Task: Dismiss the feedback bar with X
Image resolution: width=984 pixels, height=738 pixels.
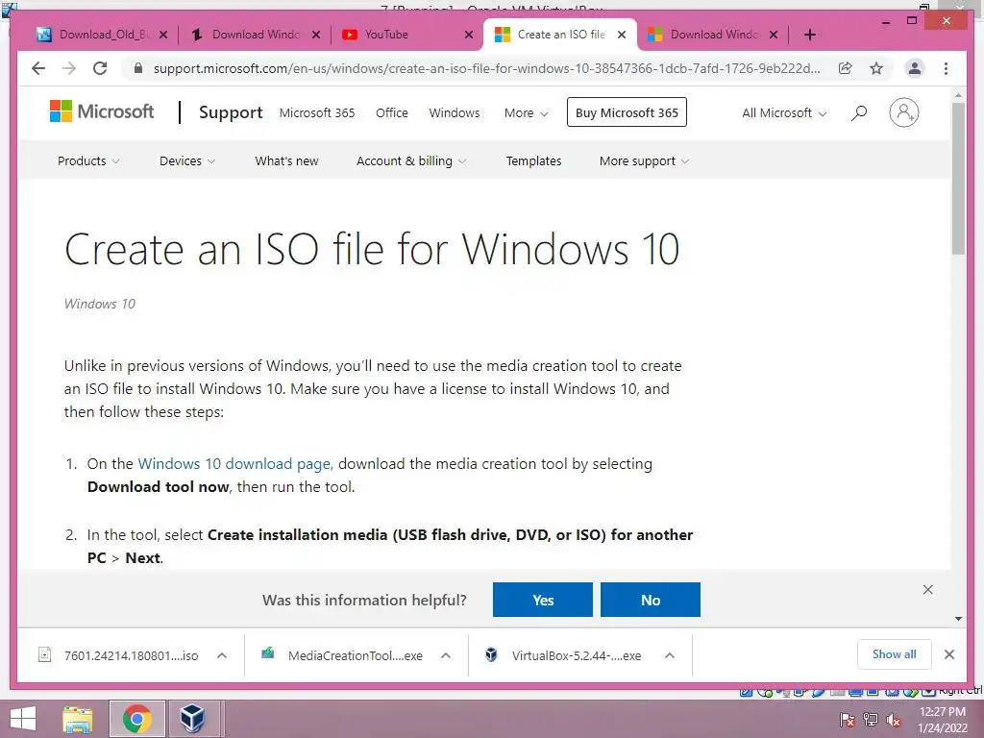Action: point(927,589)
